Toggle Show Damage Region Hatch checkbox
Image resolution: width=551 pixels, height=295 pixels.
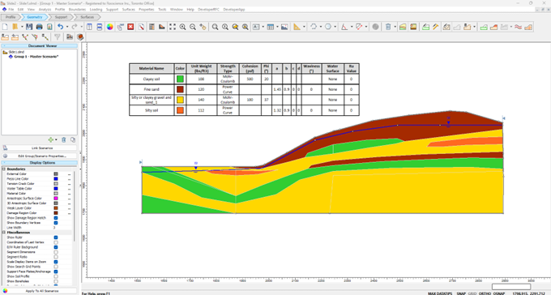point(56,218)
